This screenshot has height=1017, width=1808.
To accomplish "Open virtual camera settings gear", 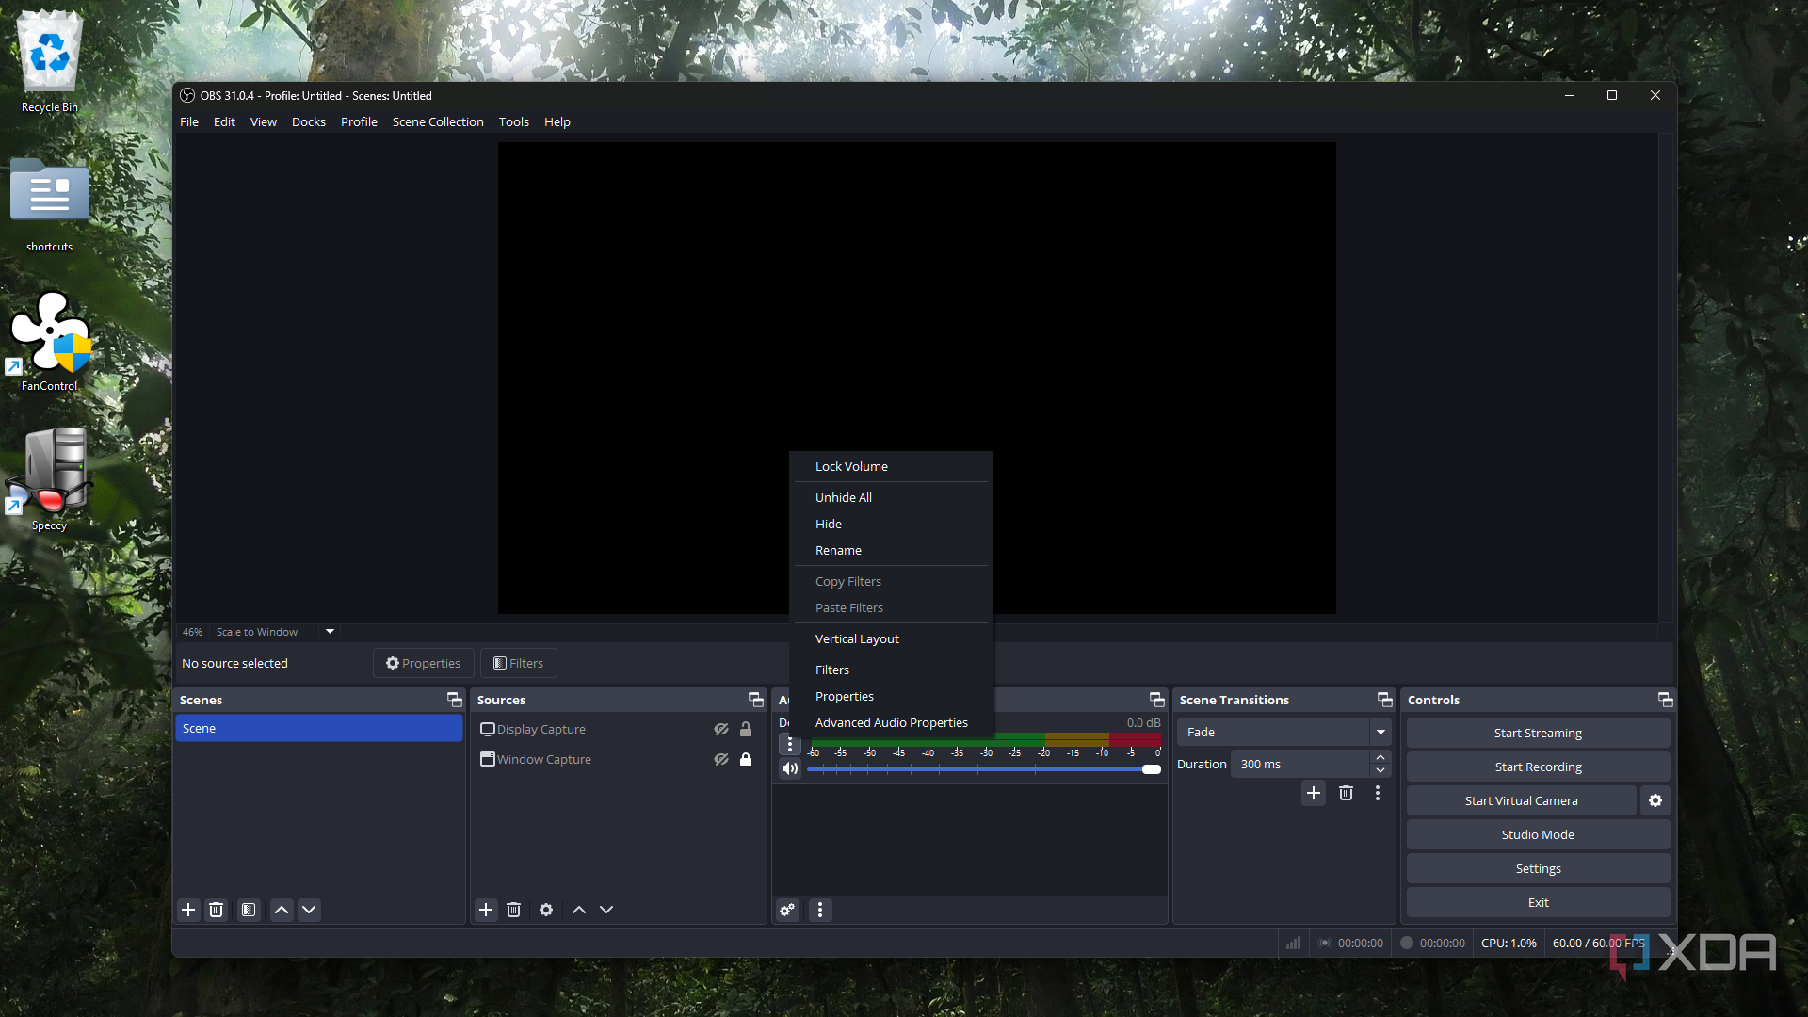I will click(1655, 800).
